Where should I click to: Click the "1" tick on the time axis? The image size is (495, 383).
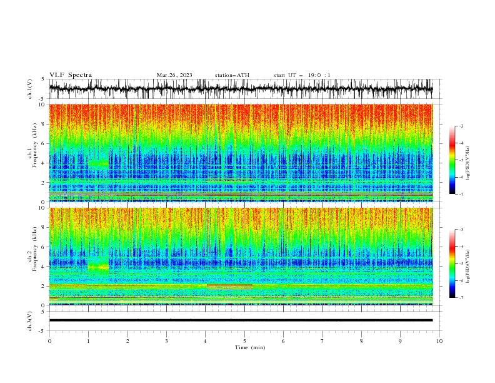88,341
